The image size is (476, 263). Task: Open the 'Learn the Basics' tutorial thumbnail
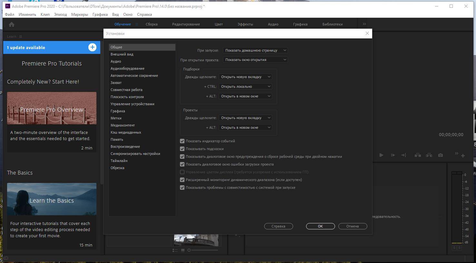pos(52,199)
